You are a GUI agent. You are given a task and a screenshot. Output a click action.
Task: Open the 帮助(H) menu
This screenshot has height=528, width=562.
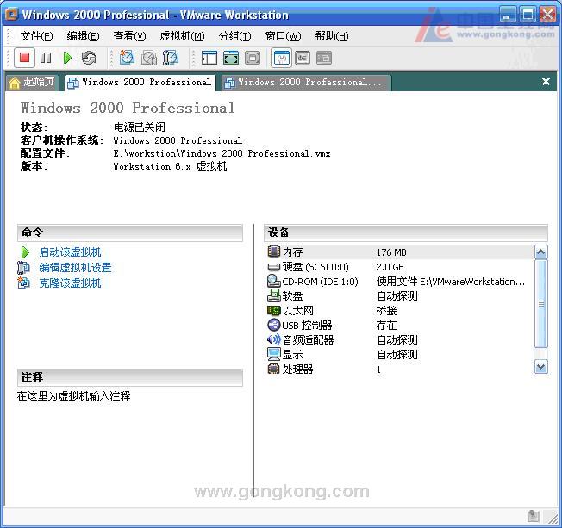[x=332, y=36]
